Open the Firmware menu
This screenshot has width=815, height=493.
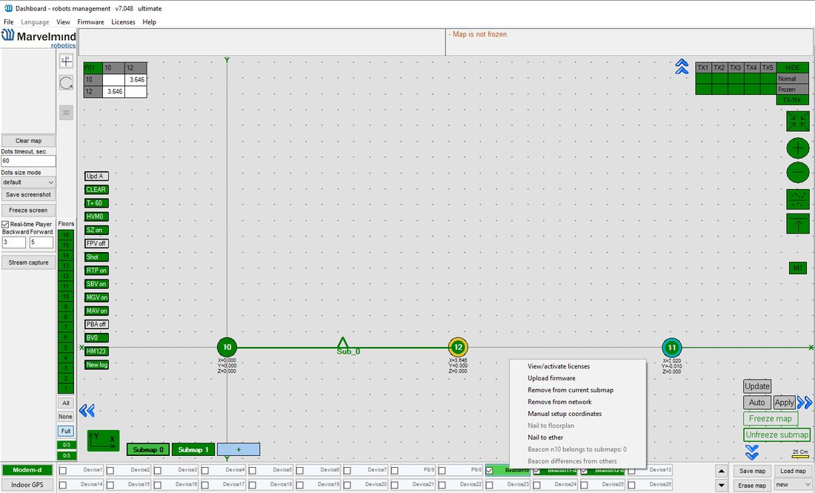pos(90,21)
